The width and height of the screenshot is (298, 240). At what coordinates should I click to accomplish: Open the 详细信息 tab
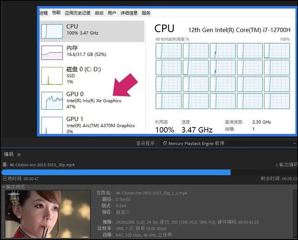(129, 13)
